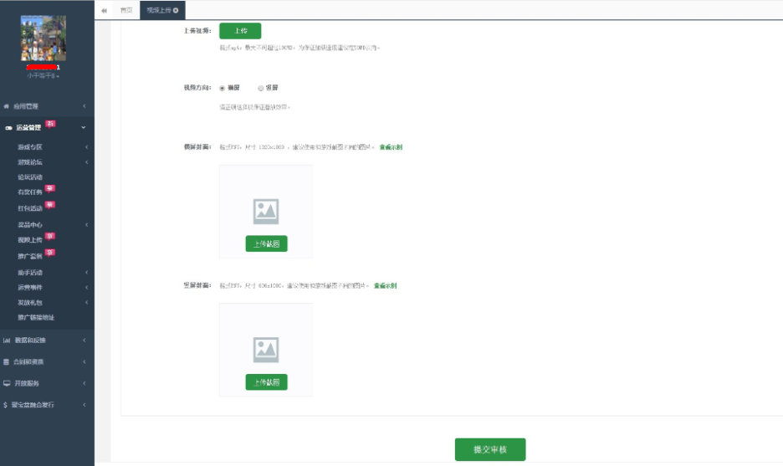Click the double-arrow tab scroll-back icon

(x=104, y=10)
